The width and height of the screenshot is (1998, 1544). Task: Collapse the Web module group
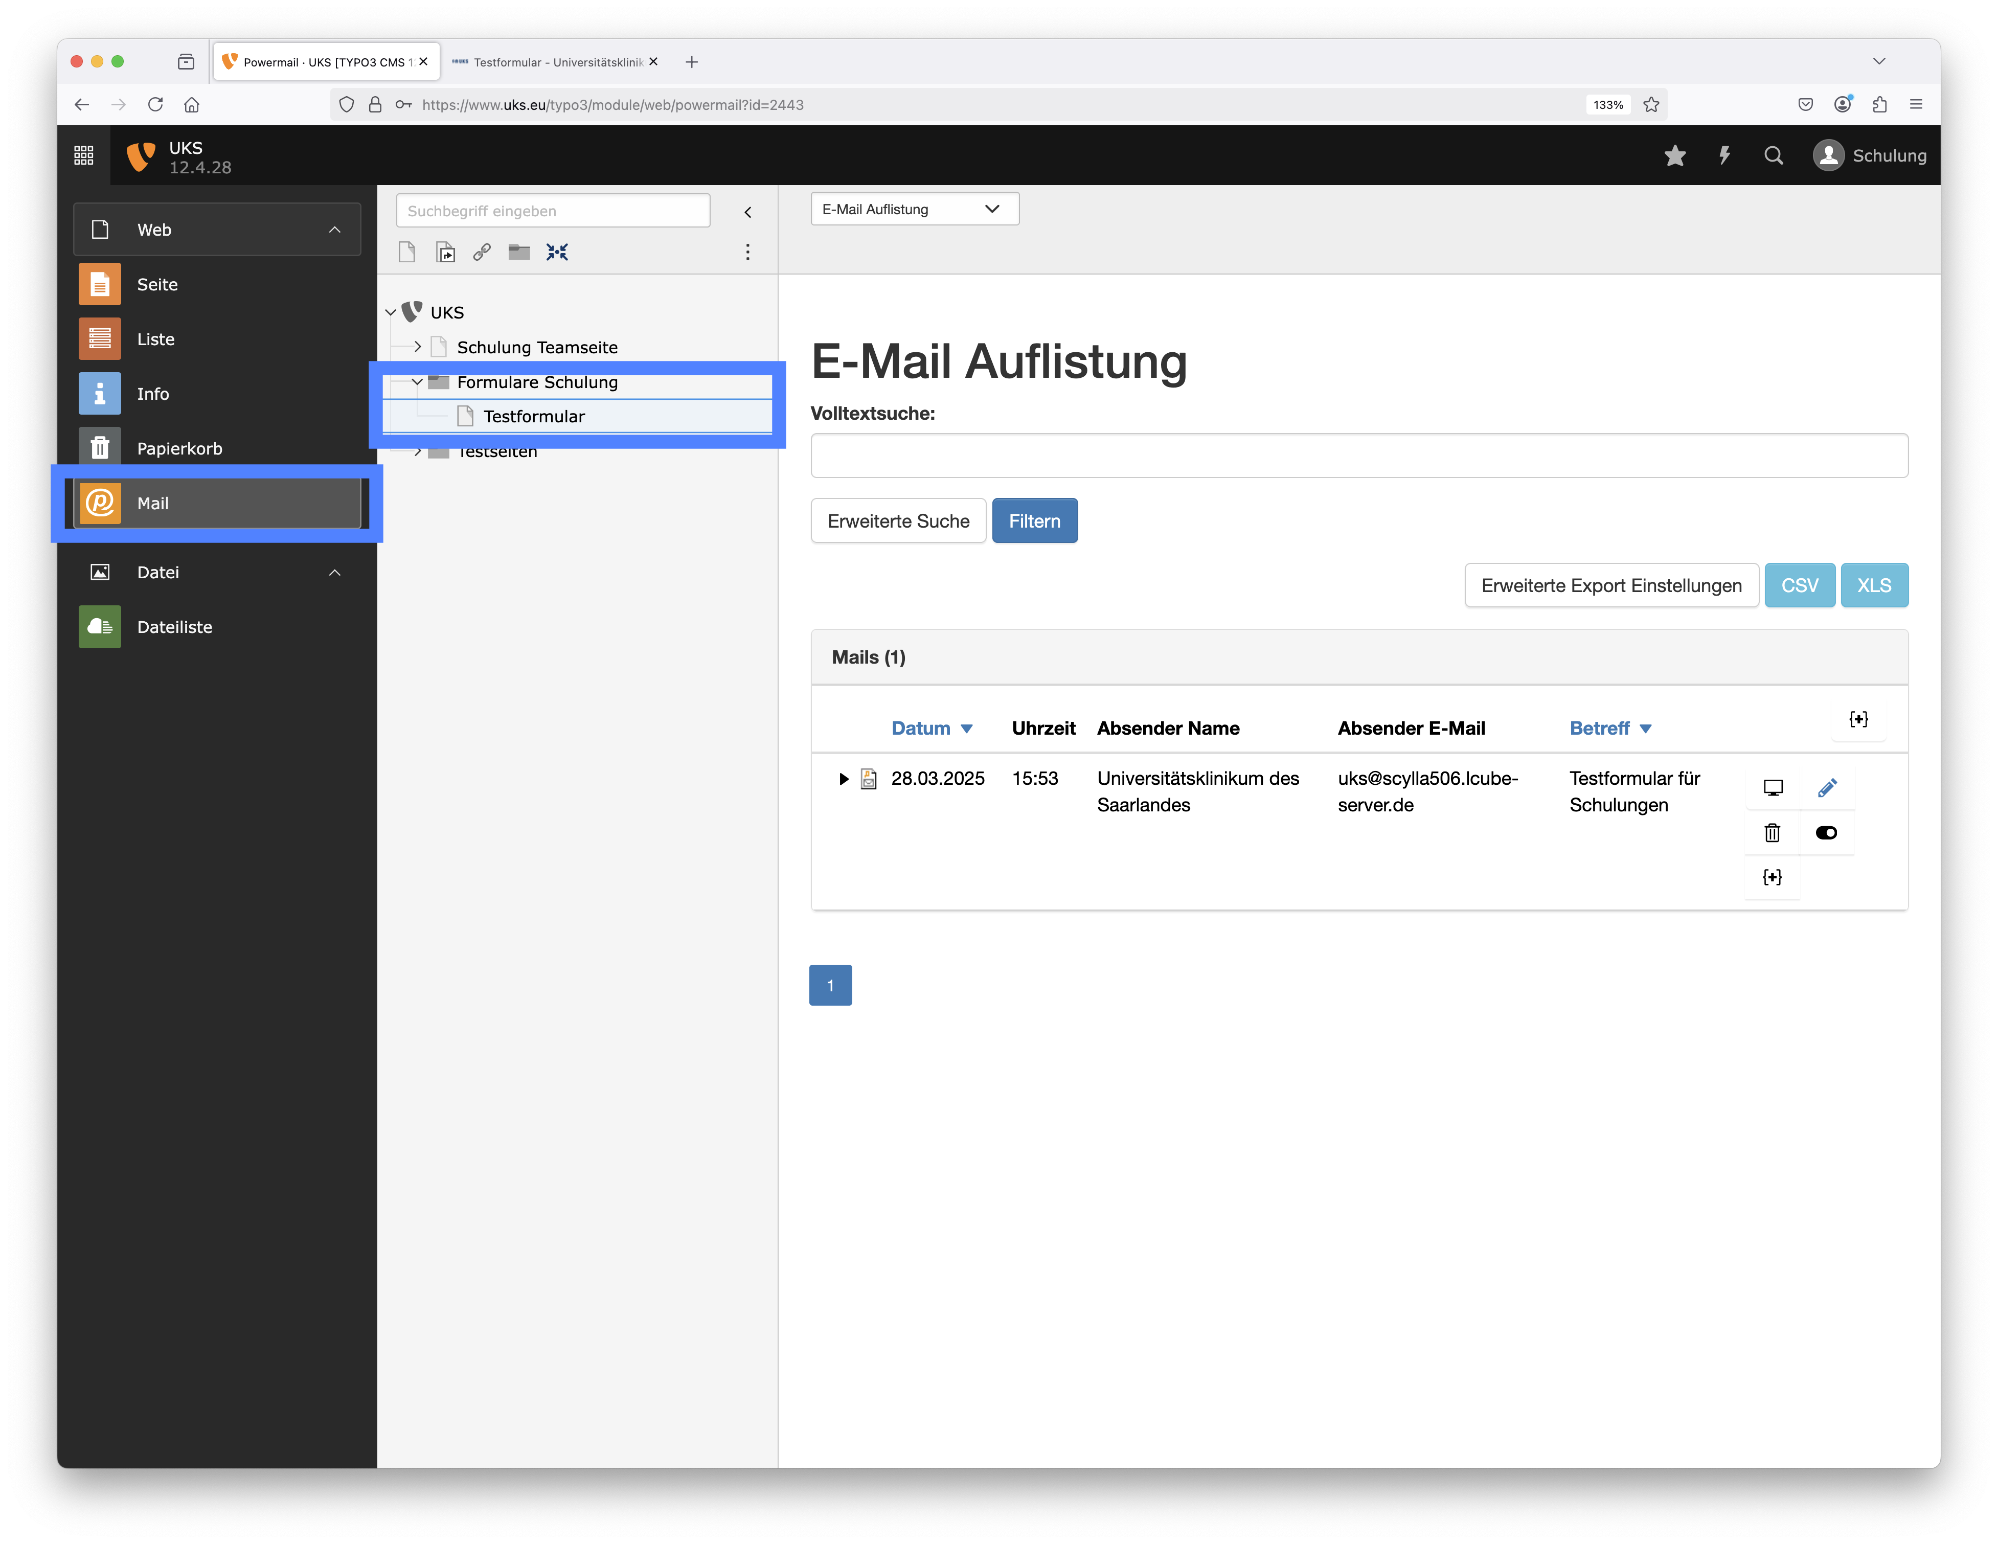click(x=335, y=230)
